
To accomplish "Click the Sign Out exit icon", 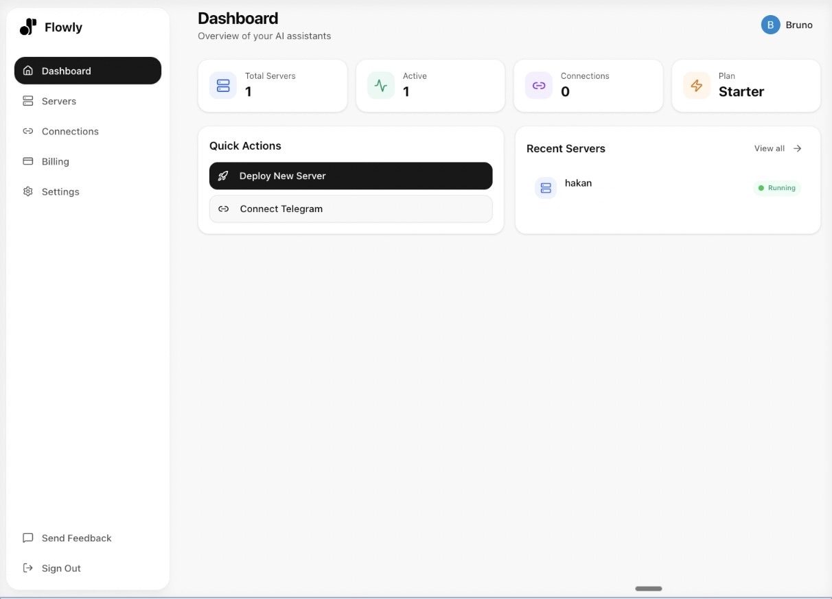I will pyautogui.click(x=27, y=567).
